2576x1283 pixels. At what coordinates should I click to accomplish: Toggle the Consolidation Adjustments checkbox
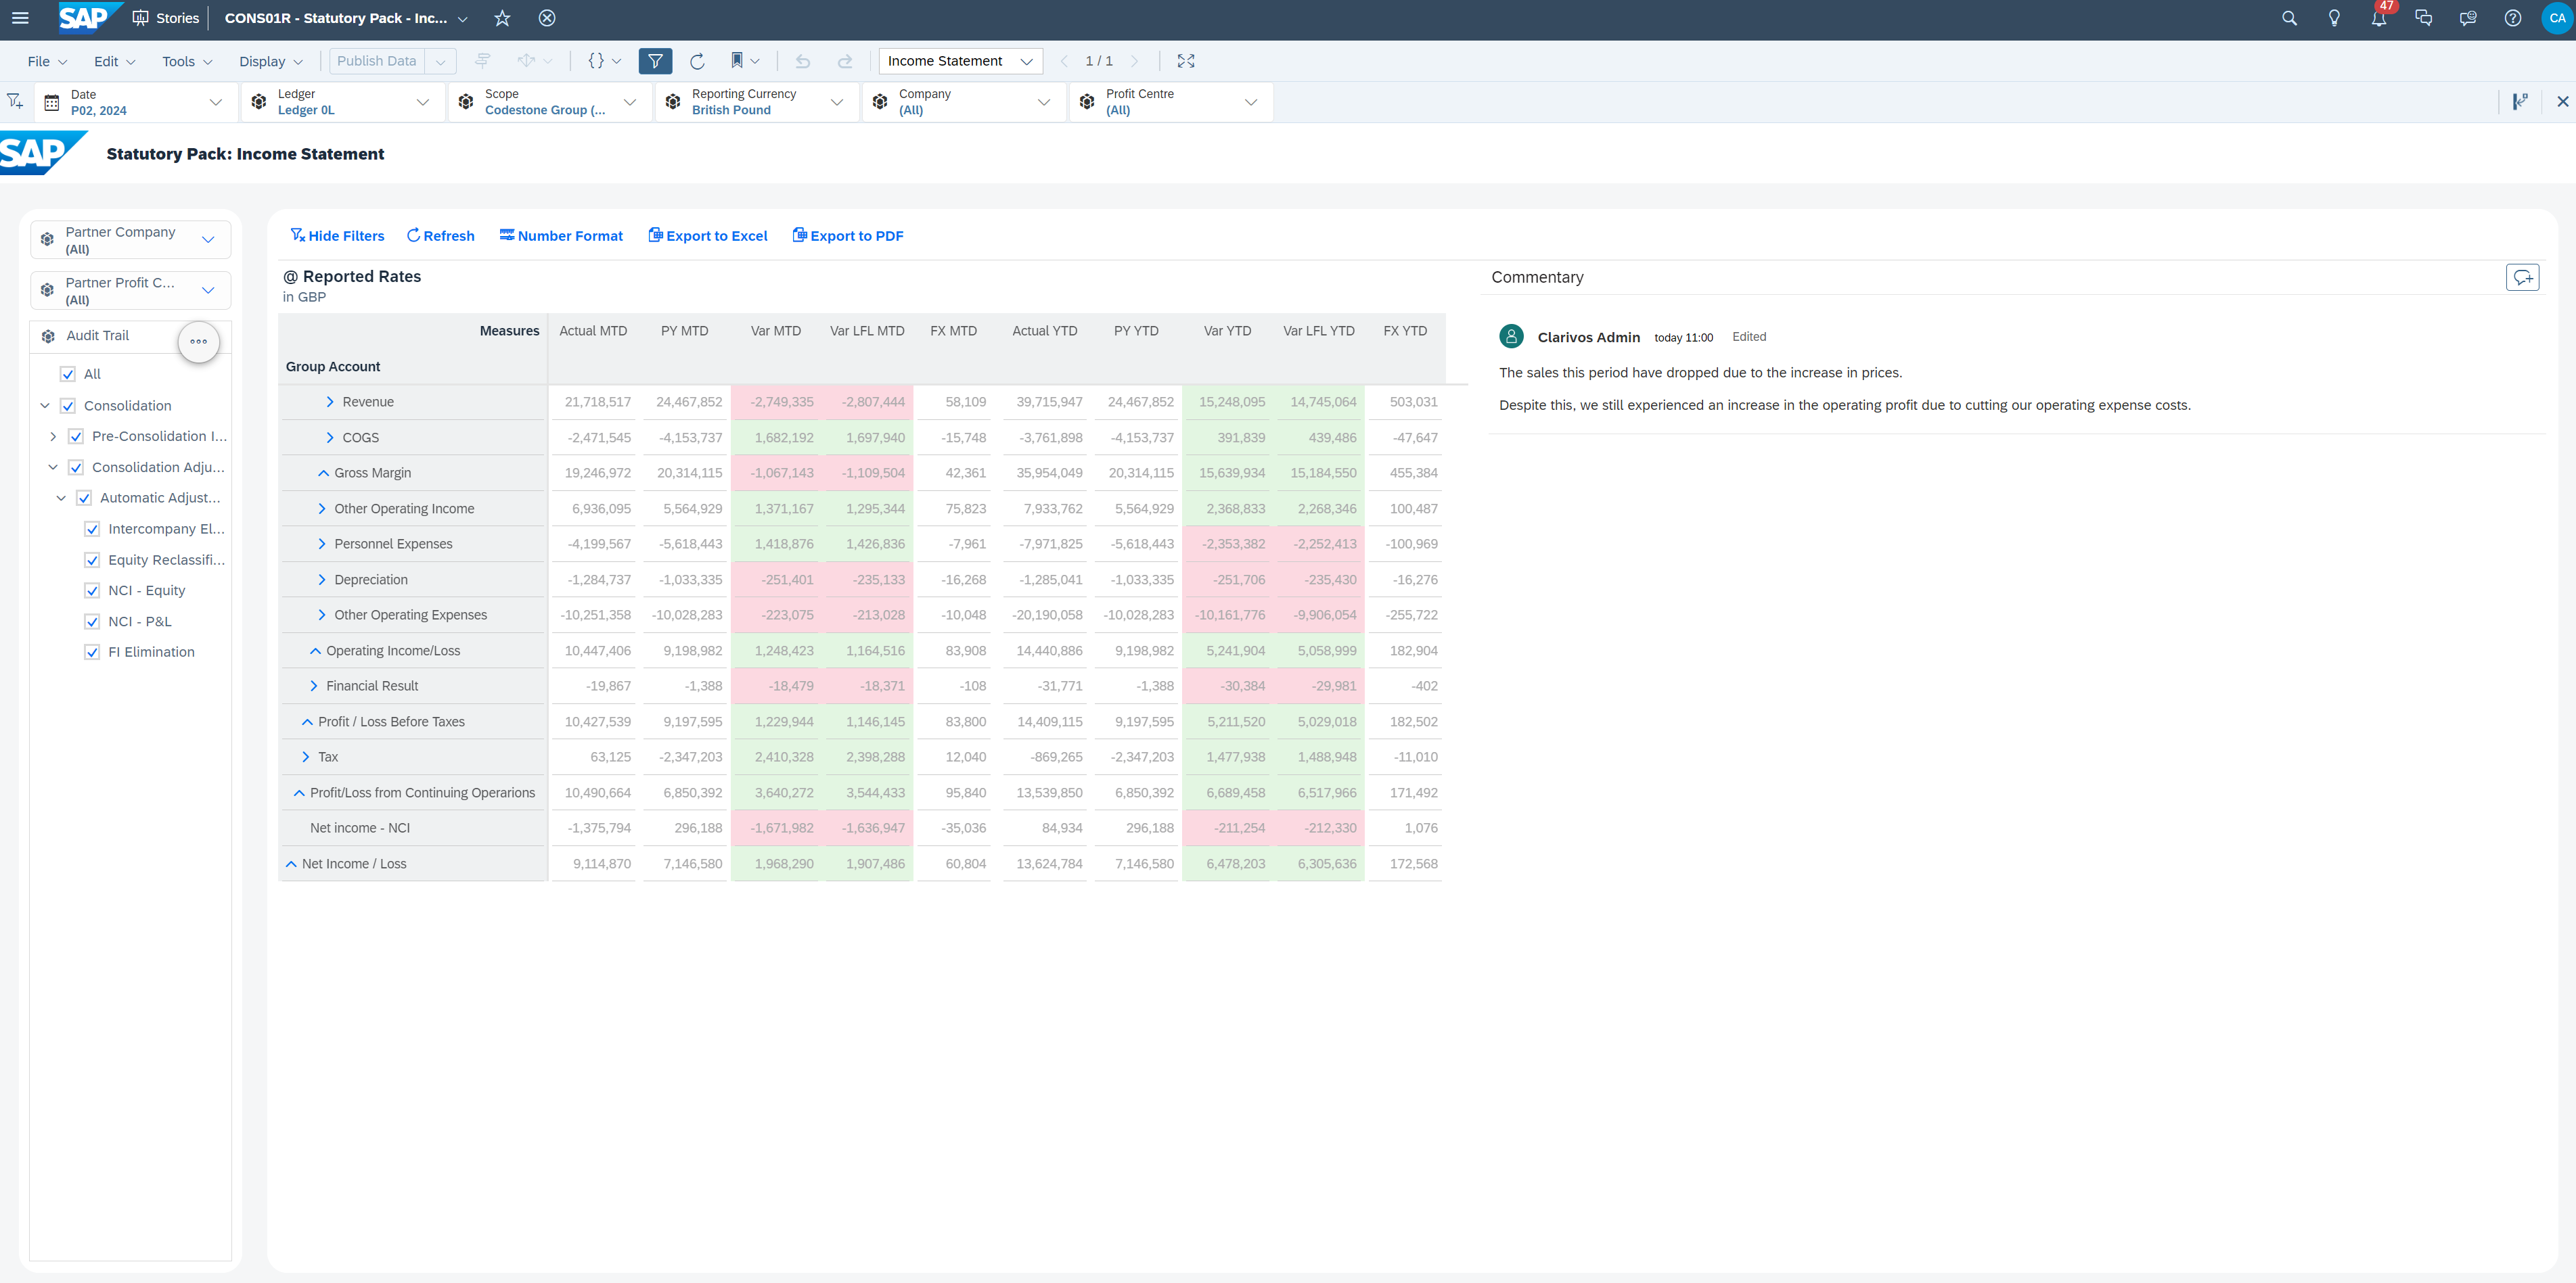76,467
